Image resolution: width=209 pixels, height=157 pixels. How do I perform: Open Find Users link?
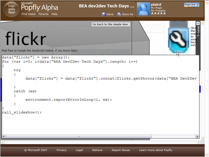(x=28, y=14)
